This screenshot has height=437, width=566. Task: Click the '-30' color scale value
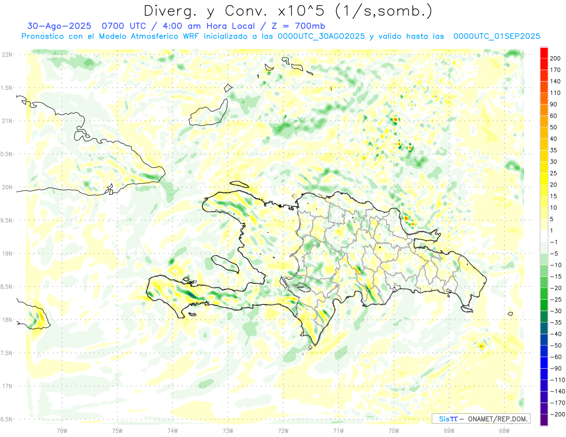555,311
